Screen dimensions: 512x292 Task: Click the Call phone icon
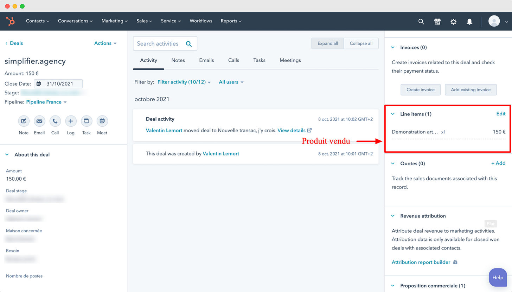click(x=55, y=121)
